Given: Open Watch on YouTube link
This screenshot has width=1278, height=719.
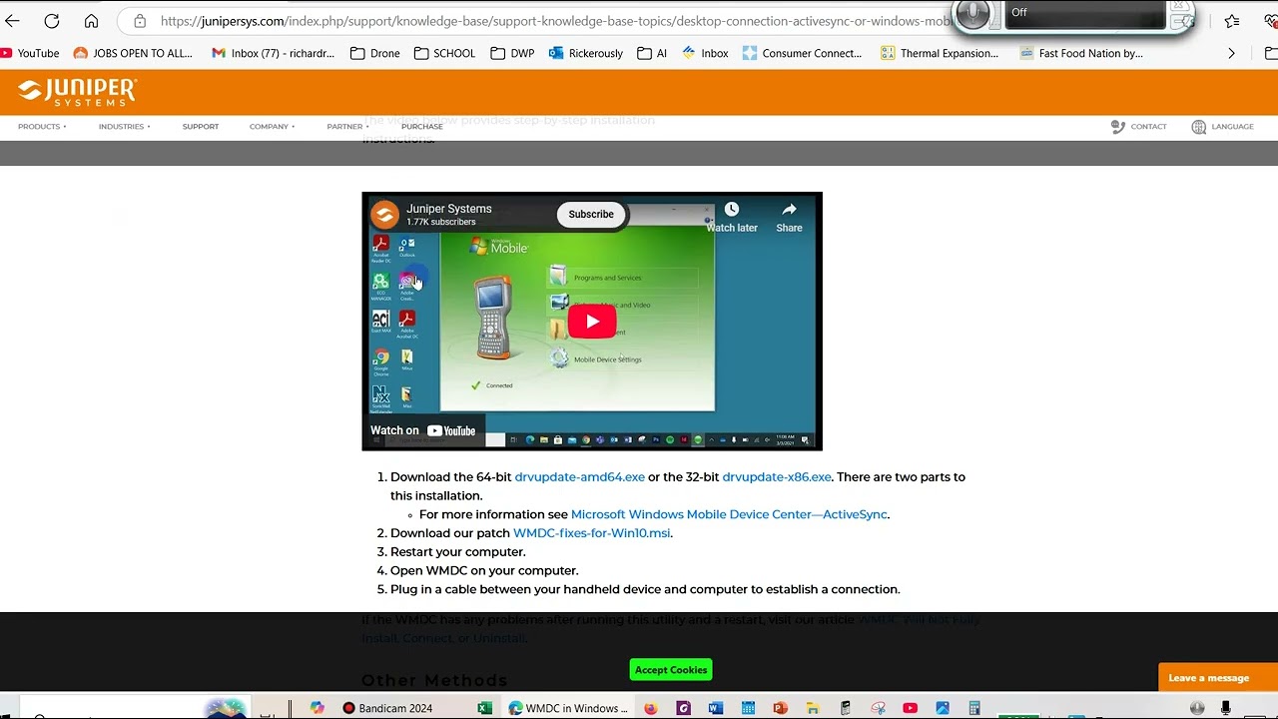Looking at the screenshot, I should coord(423,430).
